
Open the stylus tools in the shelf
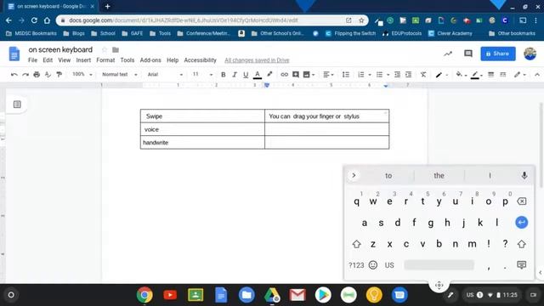pos(450,295)
